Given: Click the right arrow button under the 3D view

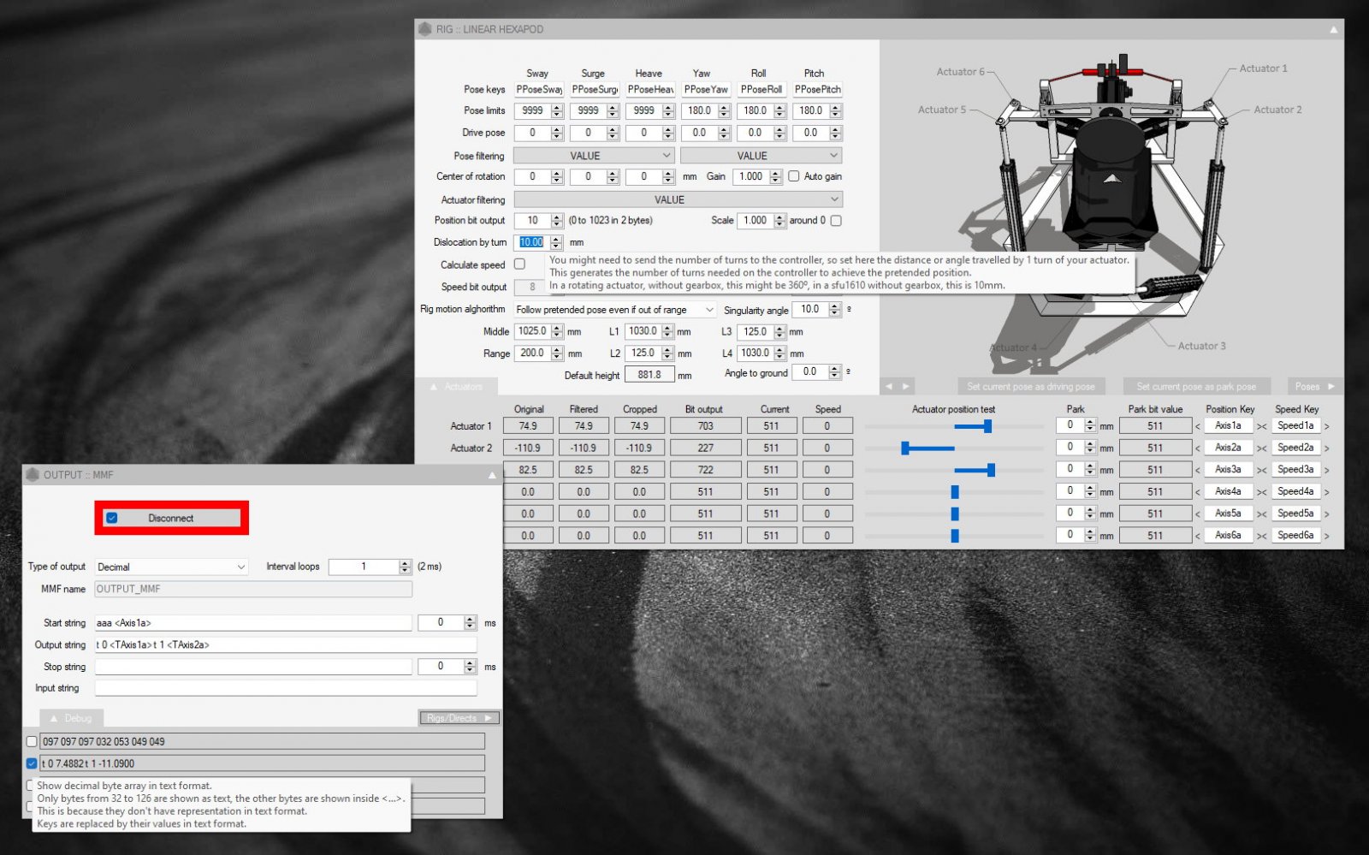Looking at the screenshot, I should [x=905, y=387].
